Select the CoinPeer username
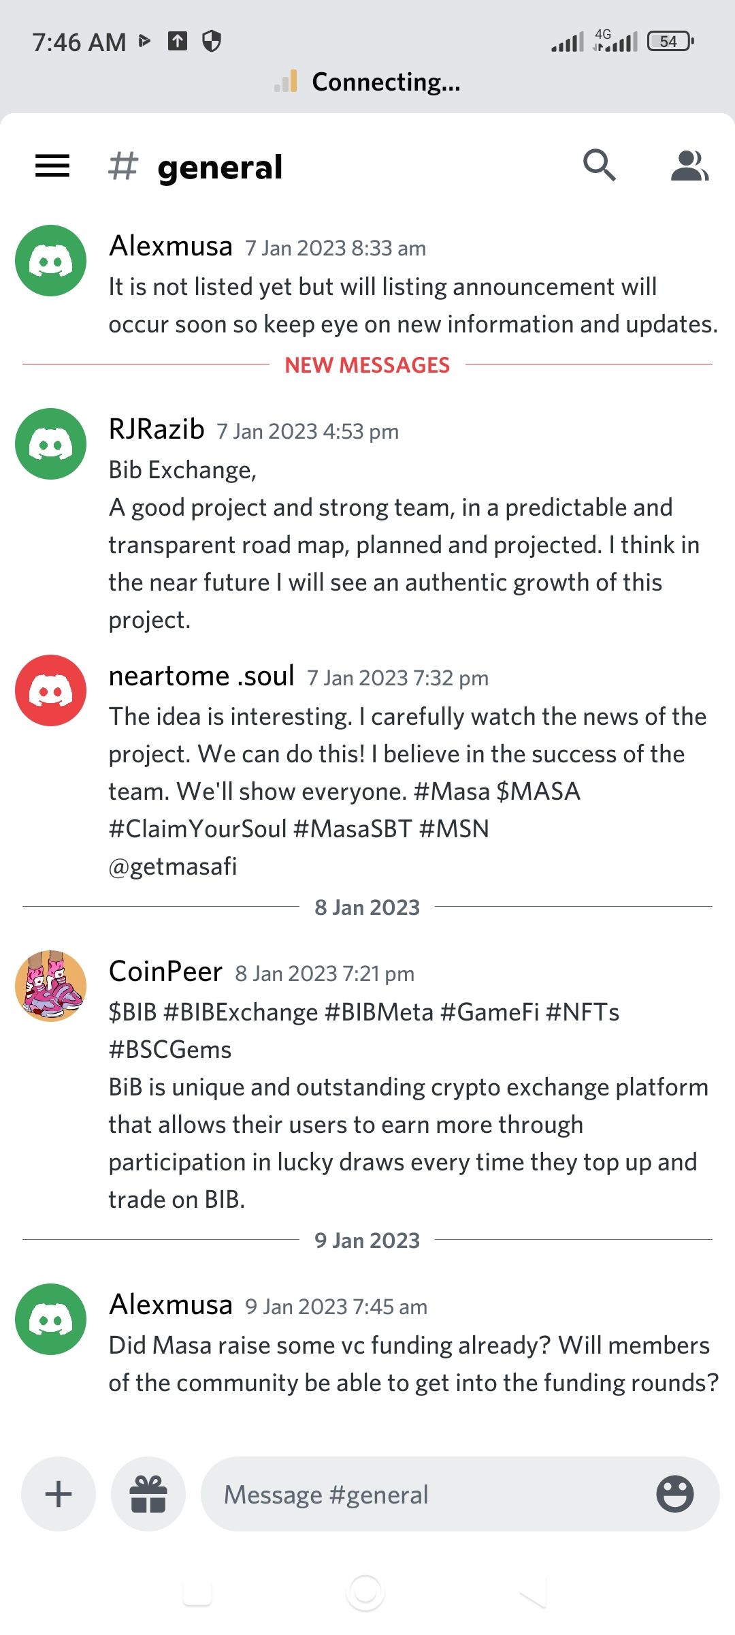This screenshot has width=735, height=1635. 165,971
